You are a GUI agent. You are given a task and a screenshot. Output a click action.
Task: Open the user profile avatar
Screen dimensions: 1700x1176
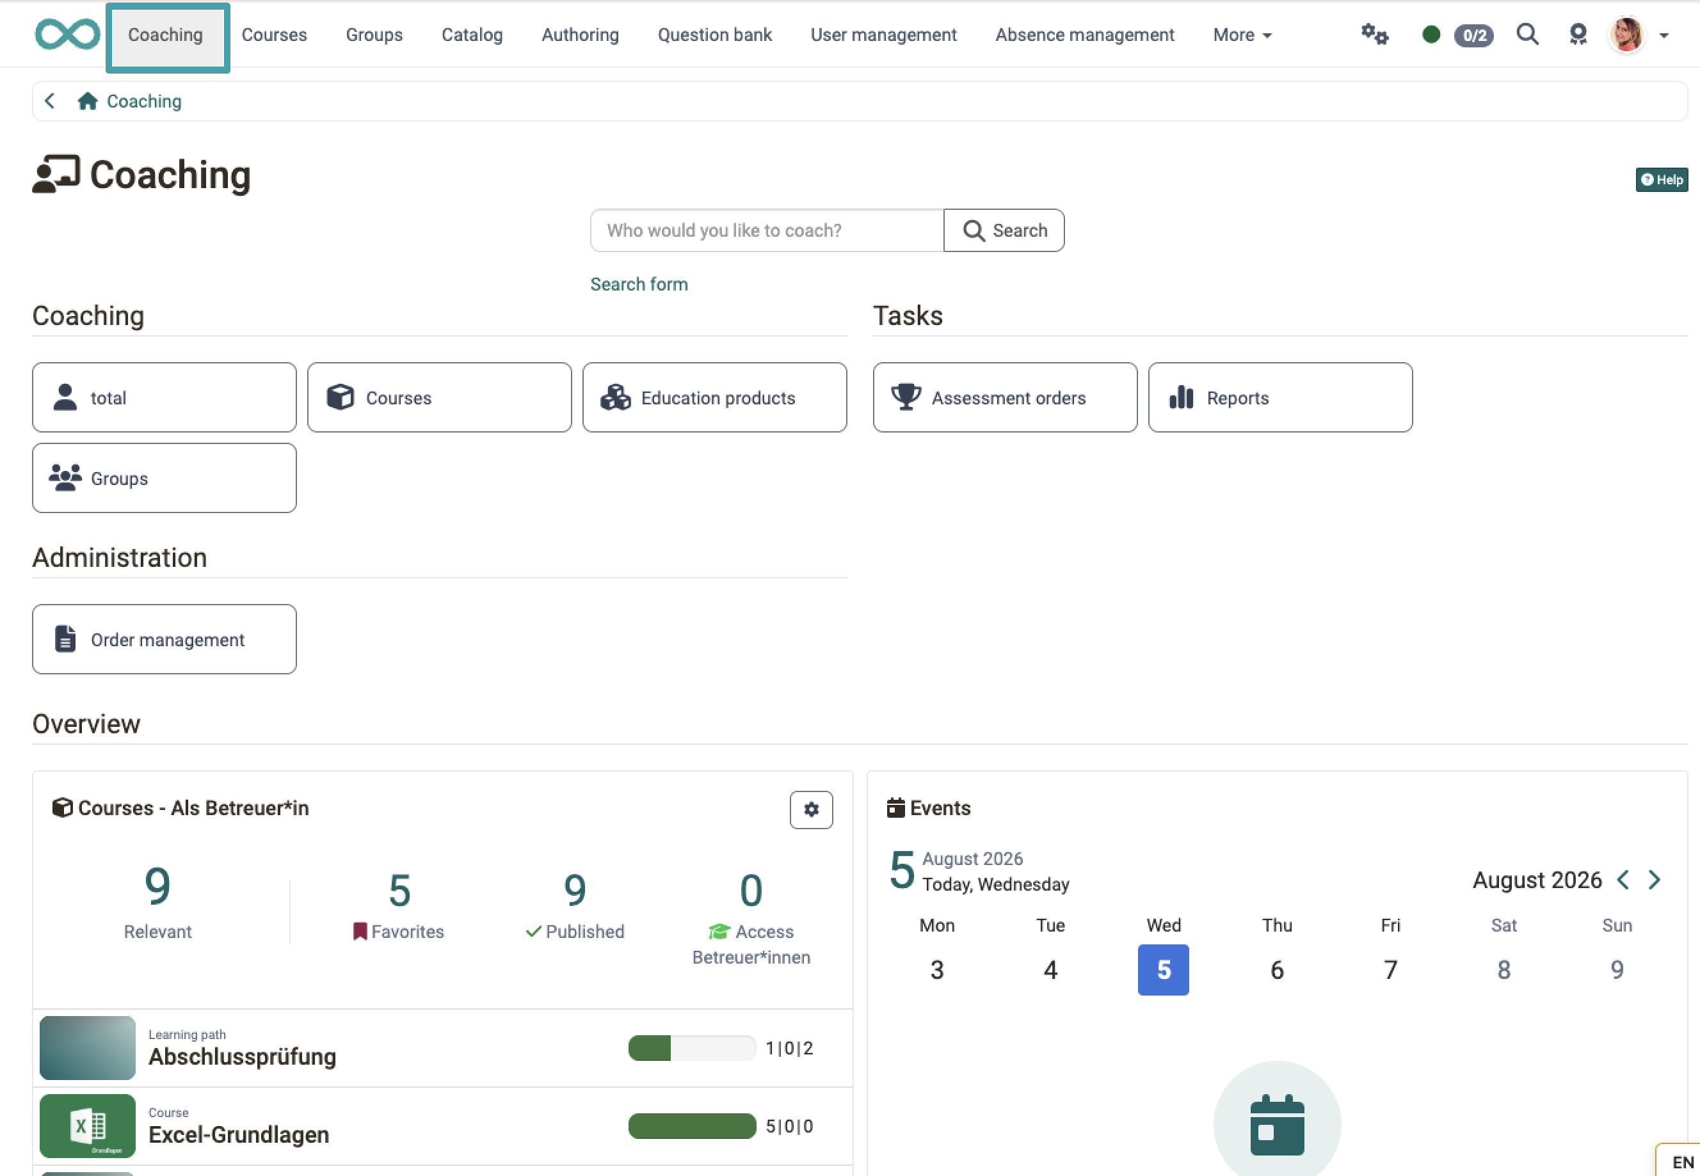[1627, 35]
